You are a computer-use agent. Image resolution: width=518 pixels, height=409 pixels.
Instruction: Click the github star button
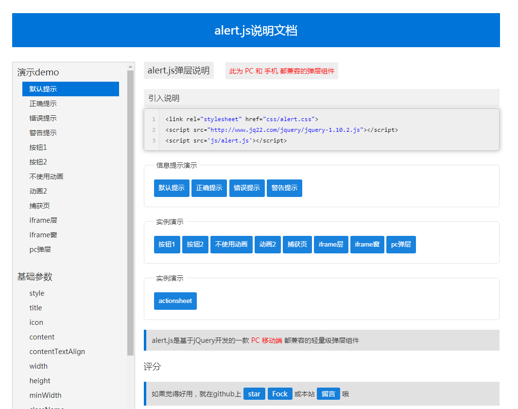(254, 394)
